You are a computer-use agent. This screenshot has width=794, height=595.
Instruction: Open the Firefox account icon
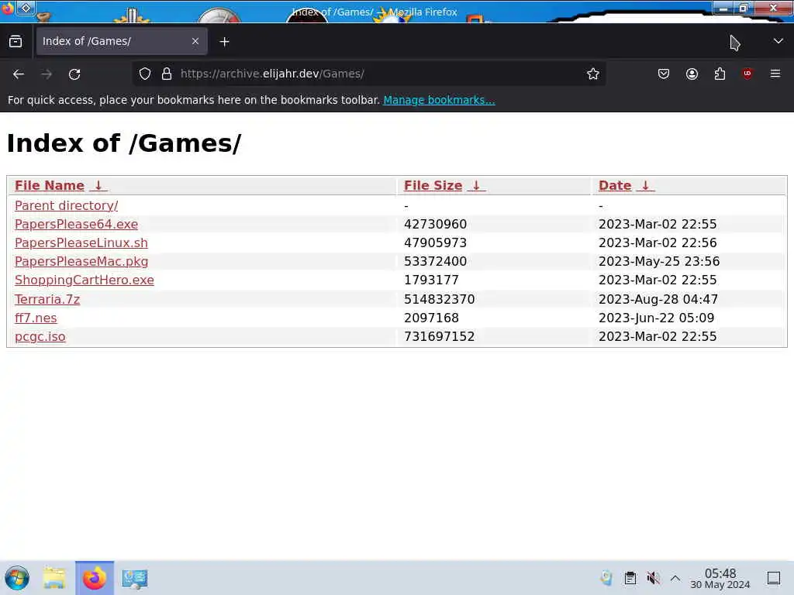pyautogui.click(x=692, y=74)
